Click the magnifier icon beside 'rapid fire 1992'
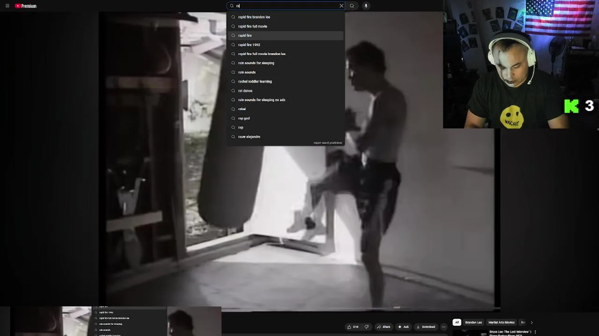 tap(233, 45)
